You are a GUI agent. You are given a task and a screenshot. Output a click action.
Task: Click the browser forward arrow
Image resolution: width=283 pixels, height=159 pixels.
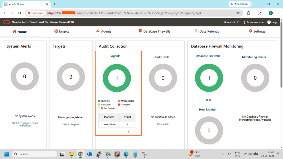click(x=12, y=13)
